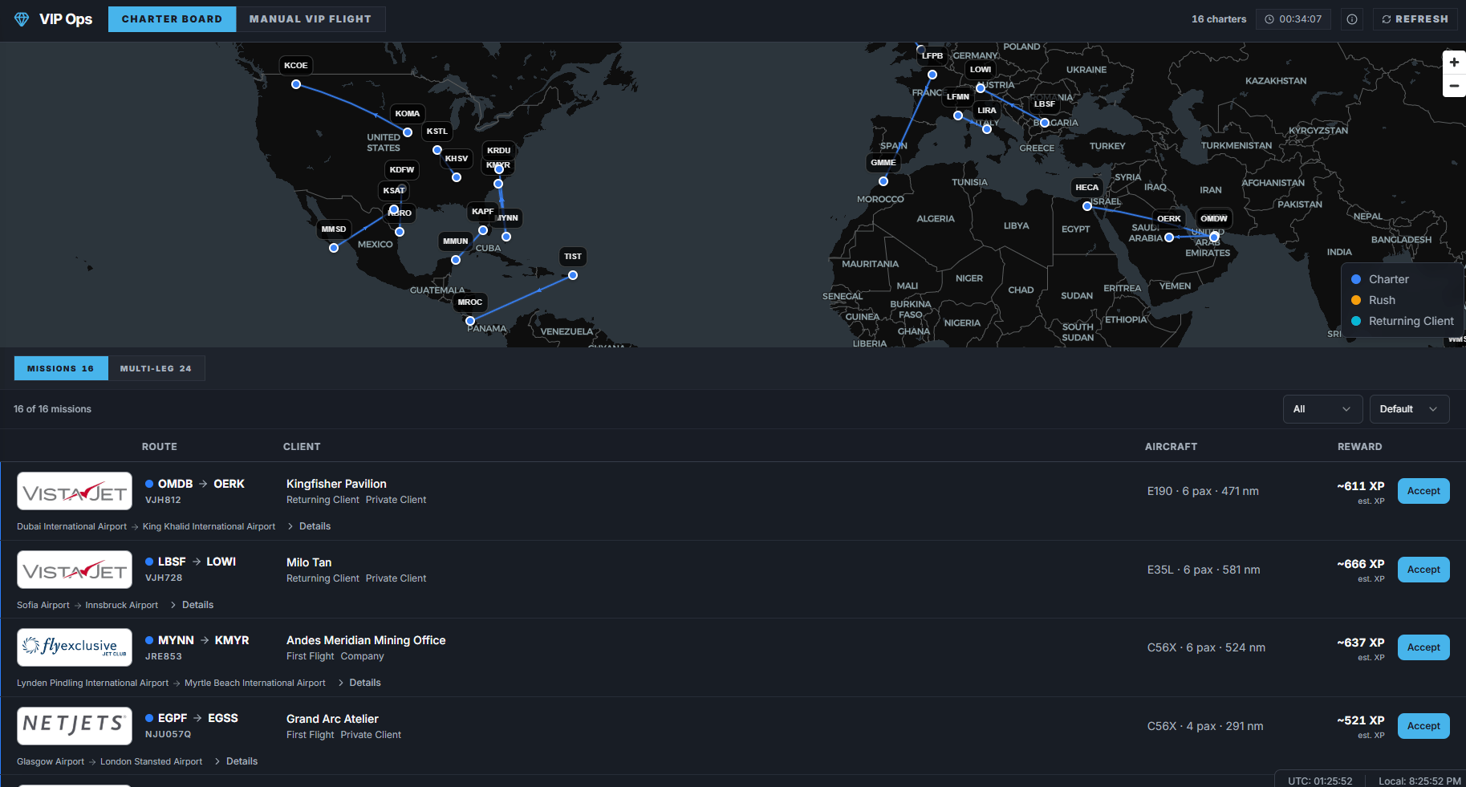Open the info circle icon in header
Viewport: 1466px width, 787px height.
[x=1352, y=19]
